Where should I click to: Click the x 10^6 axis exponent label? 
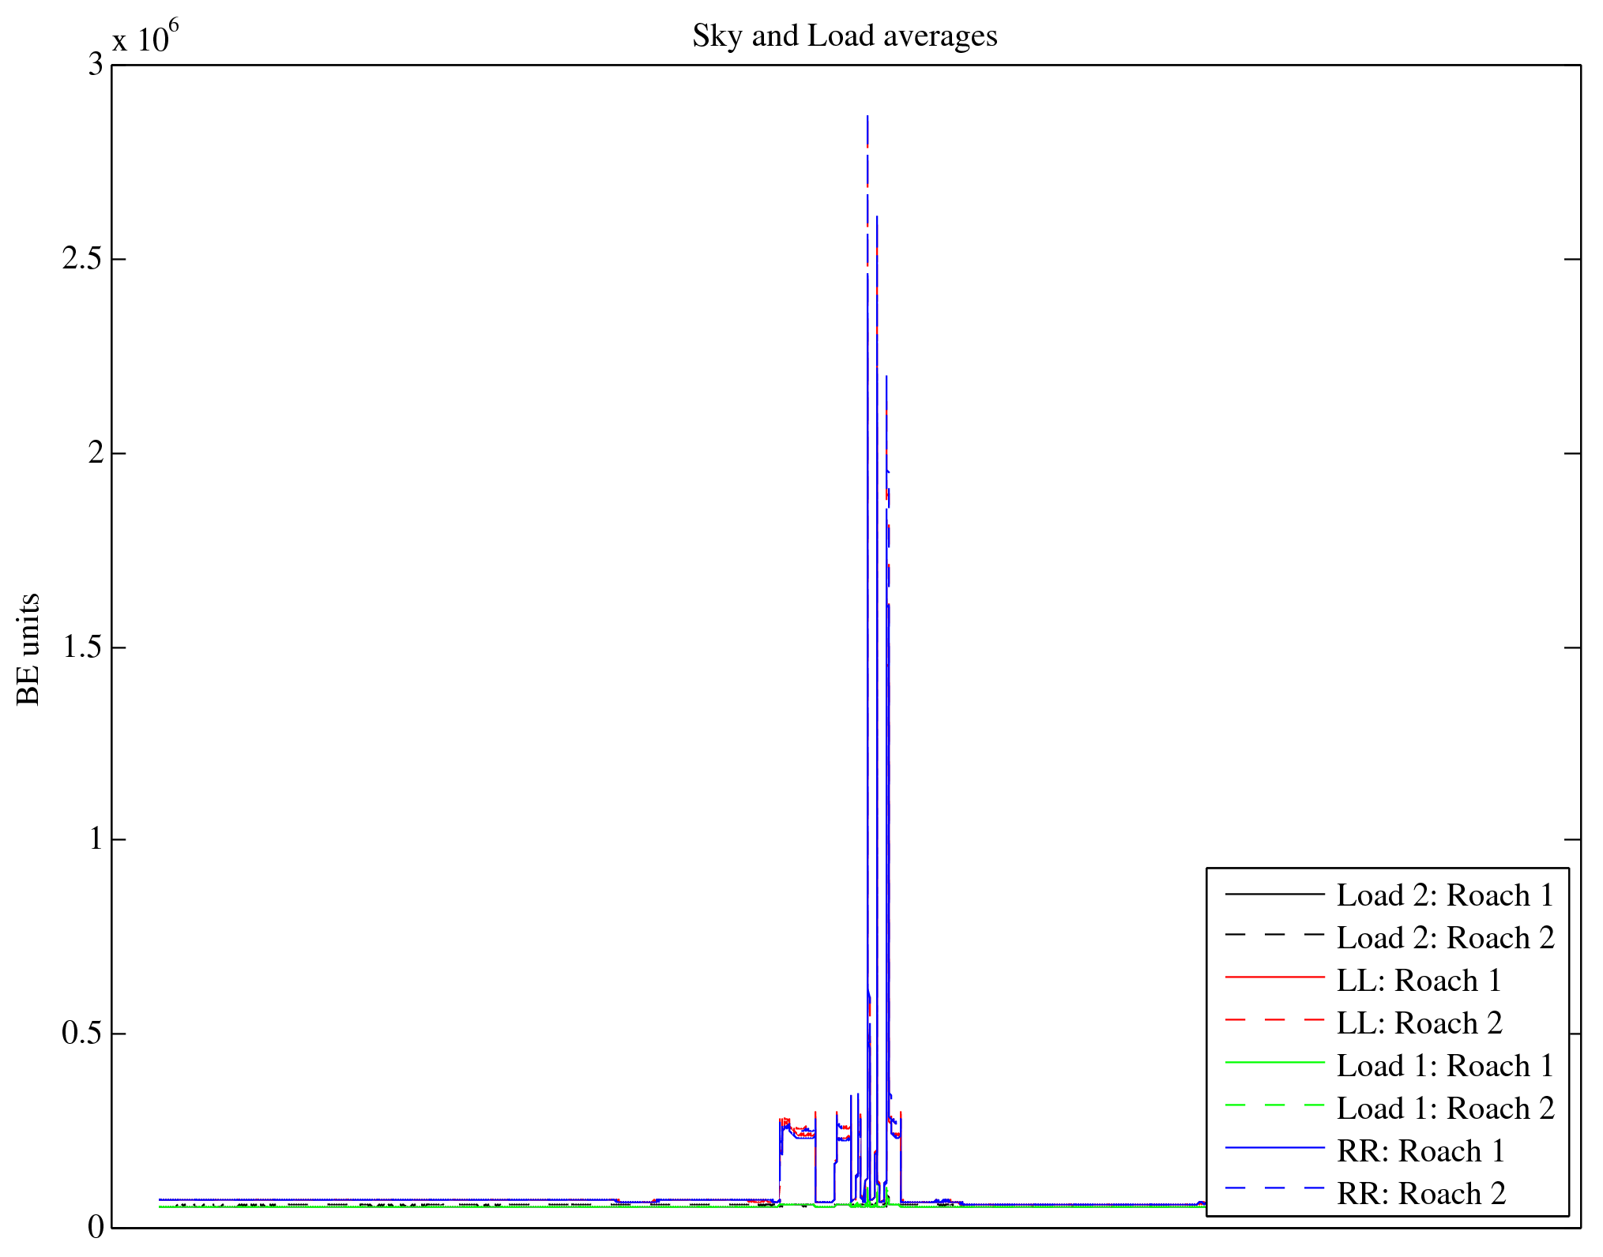point(145,36)
